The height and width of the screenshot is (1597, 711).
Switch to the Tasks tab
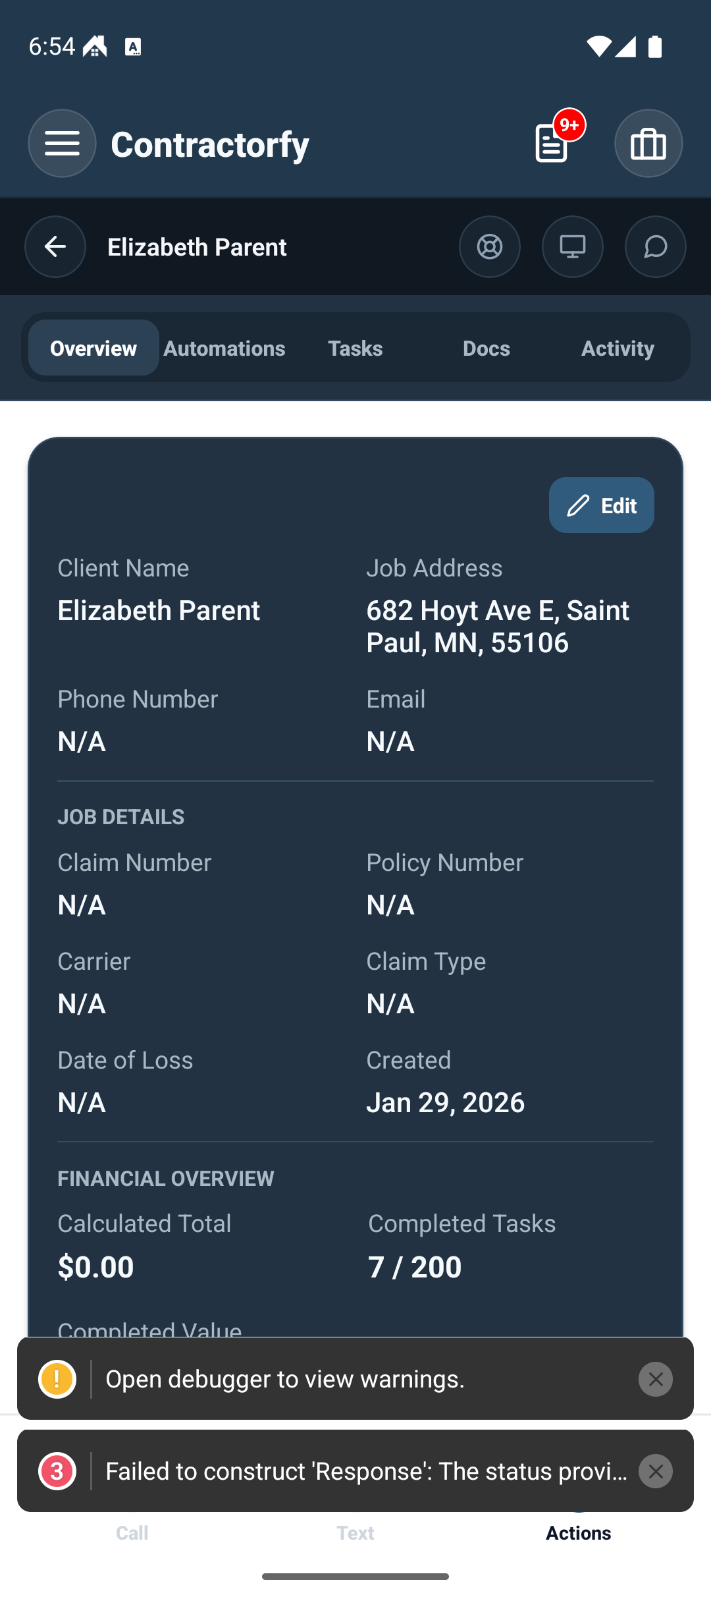pyautogui.click(x=355, y=348)
